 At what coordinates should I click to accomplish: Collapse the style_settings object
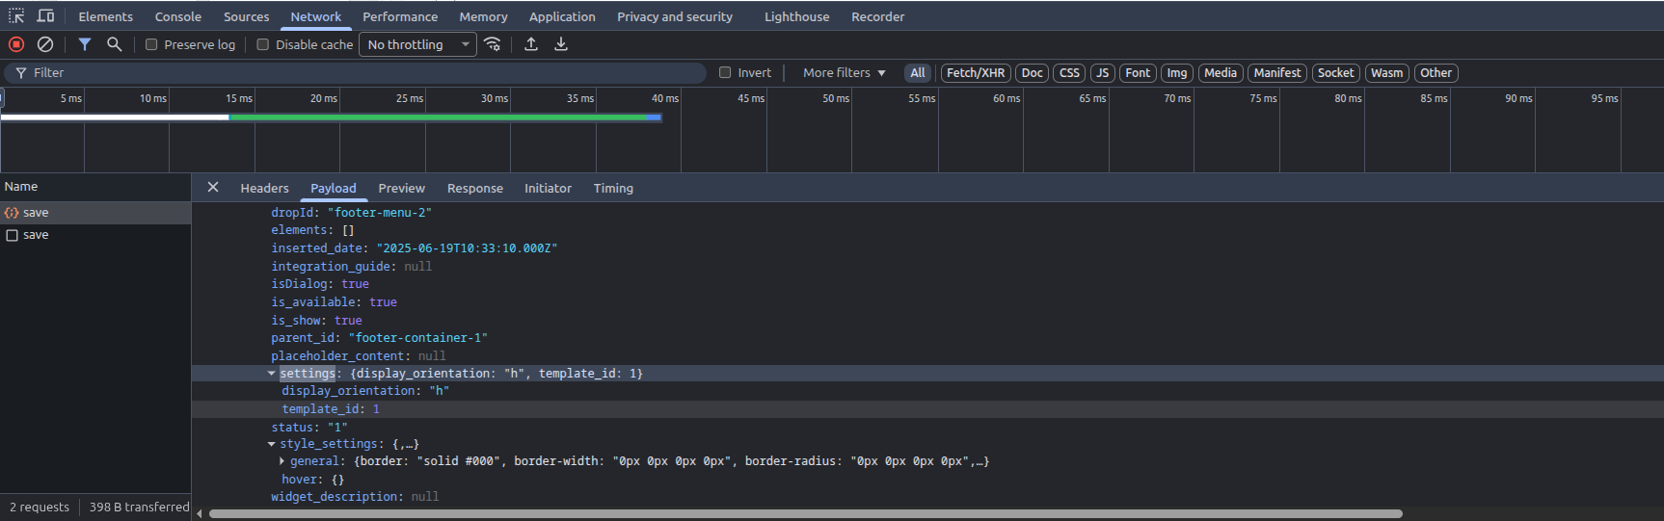pyautogui.click(x=272, y=444)
